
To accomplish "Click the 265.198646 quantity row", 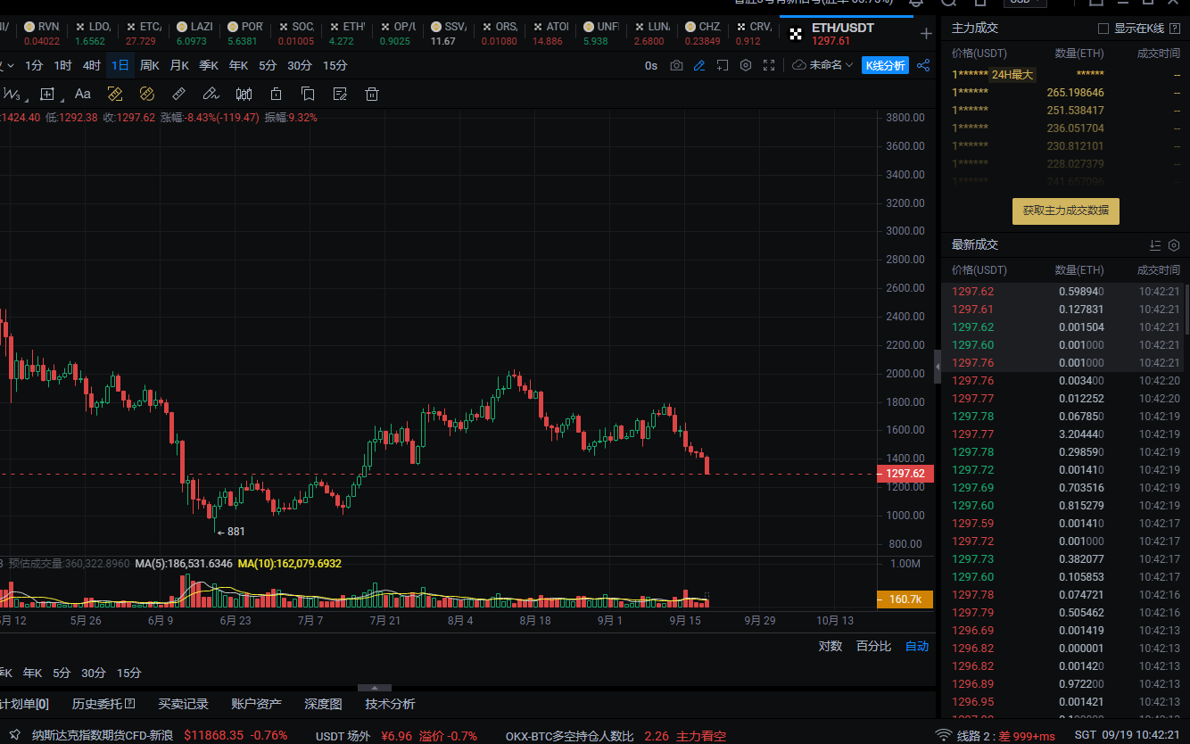I will (1065, 92).
